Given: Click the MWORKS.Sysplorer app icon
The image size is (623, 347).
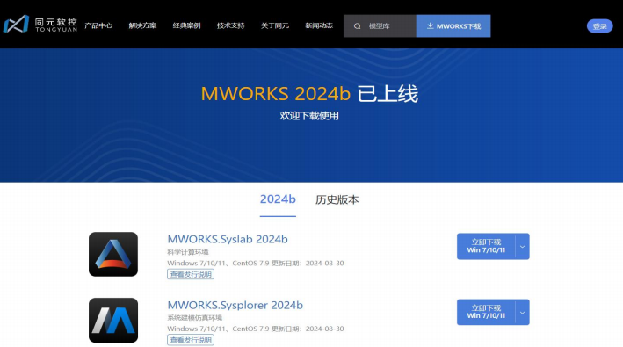Looking at the screenshot, I should click(x=113, y=320).
